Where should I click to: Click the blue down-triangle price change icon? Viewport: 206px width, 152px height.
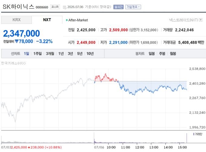pyautogui.click(x=17, y=41)
